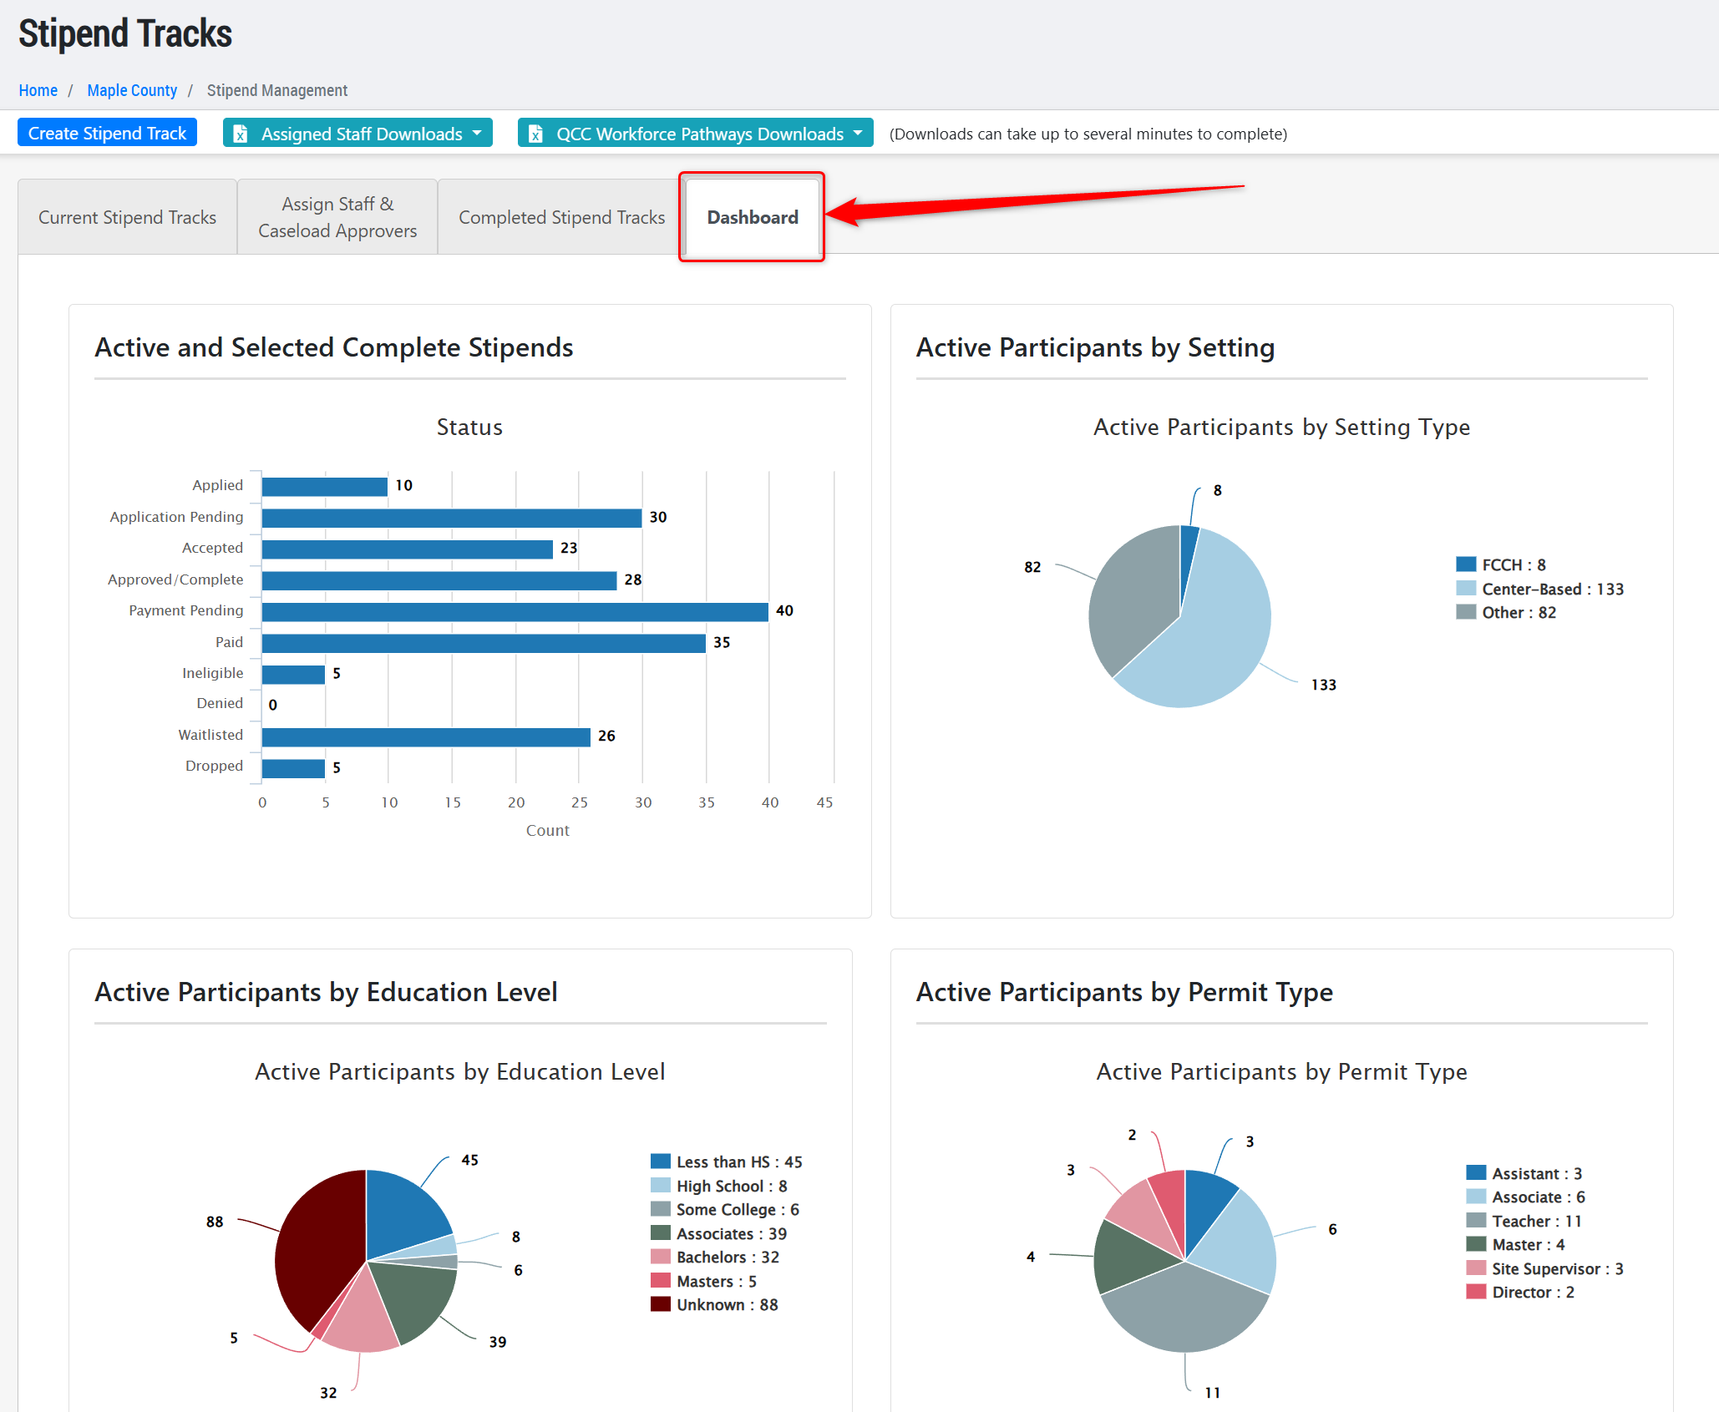Go to Maple County breadcrumb link
The height and width of the screenshot is (1412, 1719).
(132, 90)
